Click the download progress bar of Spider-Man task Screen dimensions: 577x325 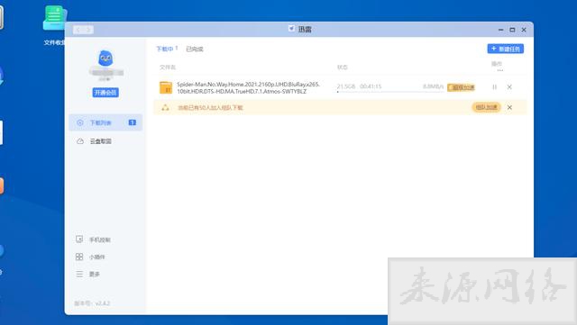click(x=390, y=92)
